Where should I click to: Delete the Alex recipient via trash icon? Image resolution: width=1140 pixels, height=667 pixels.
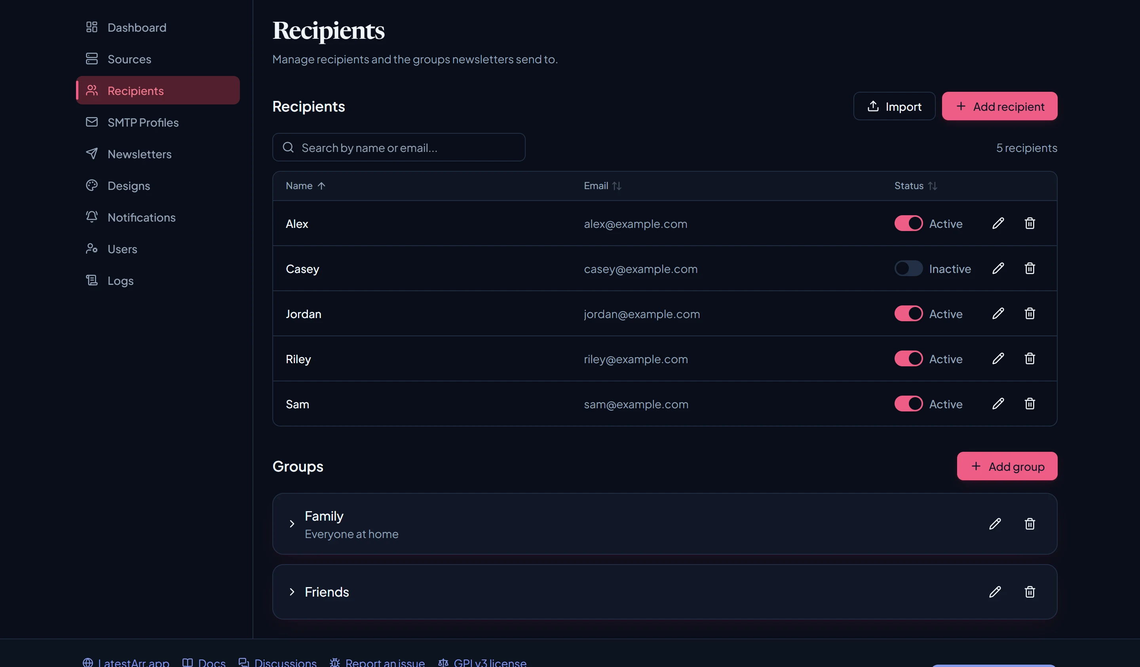1030,224
